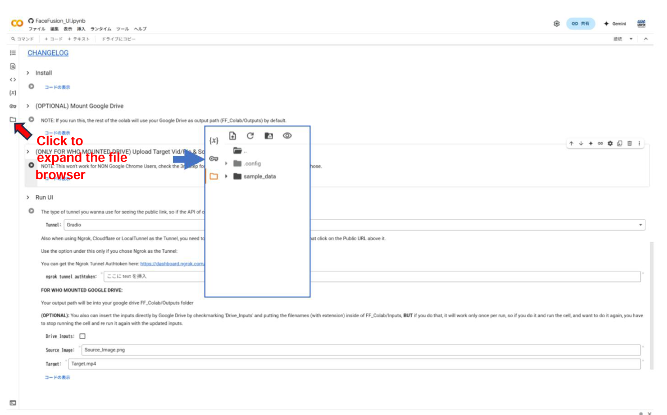667x415 pixels.
Task: Click the delete cell trash icon
Action: (x=629, y=143)
